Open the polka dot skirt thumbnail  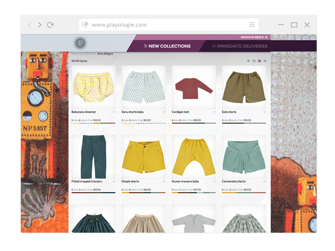click(244, 219)
